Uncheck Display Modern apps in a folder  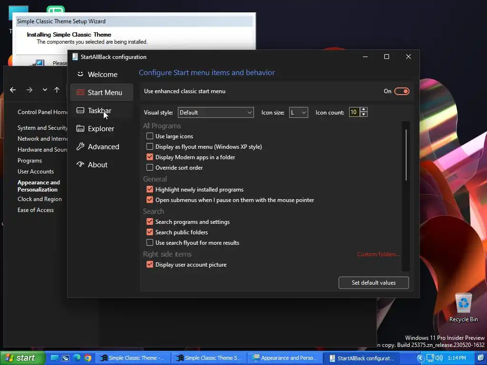point(150,157)
